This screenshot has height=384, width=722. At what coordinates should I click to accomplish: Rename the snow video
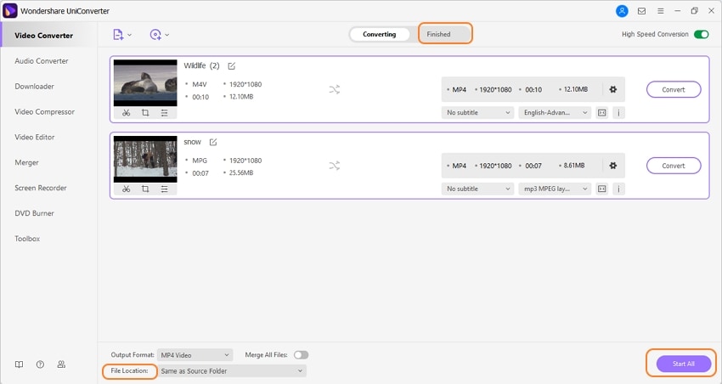coord(213,142)
